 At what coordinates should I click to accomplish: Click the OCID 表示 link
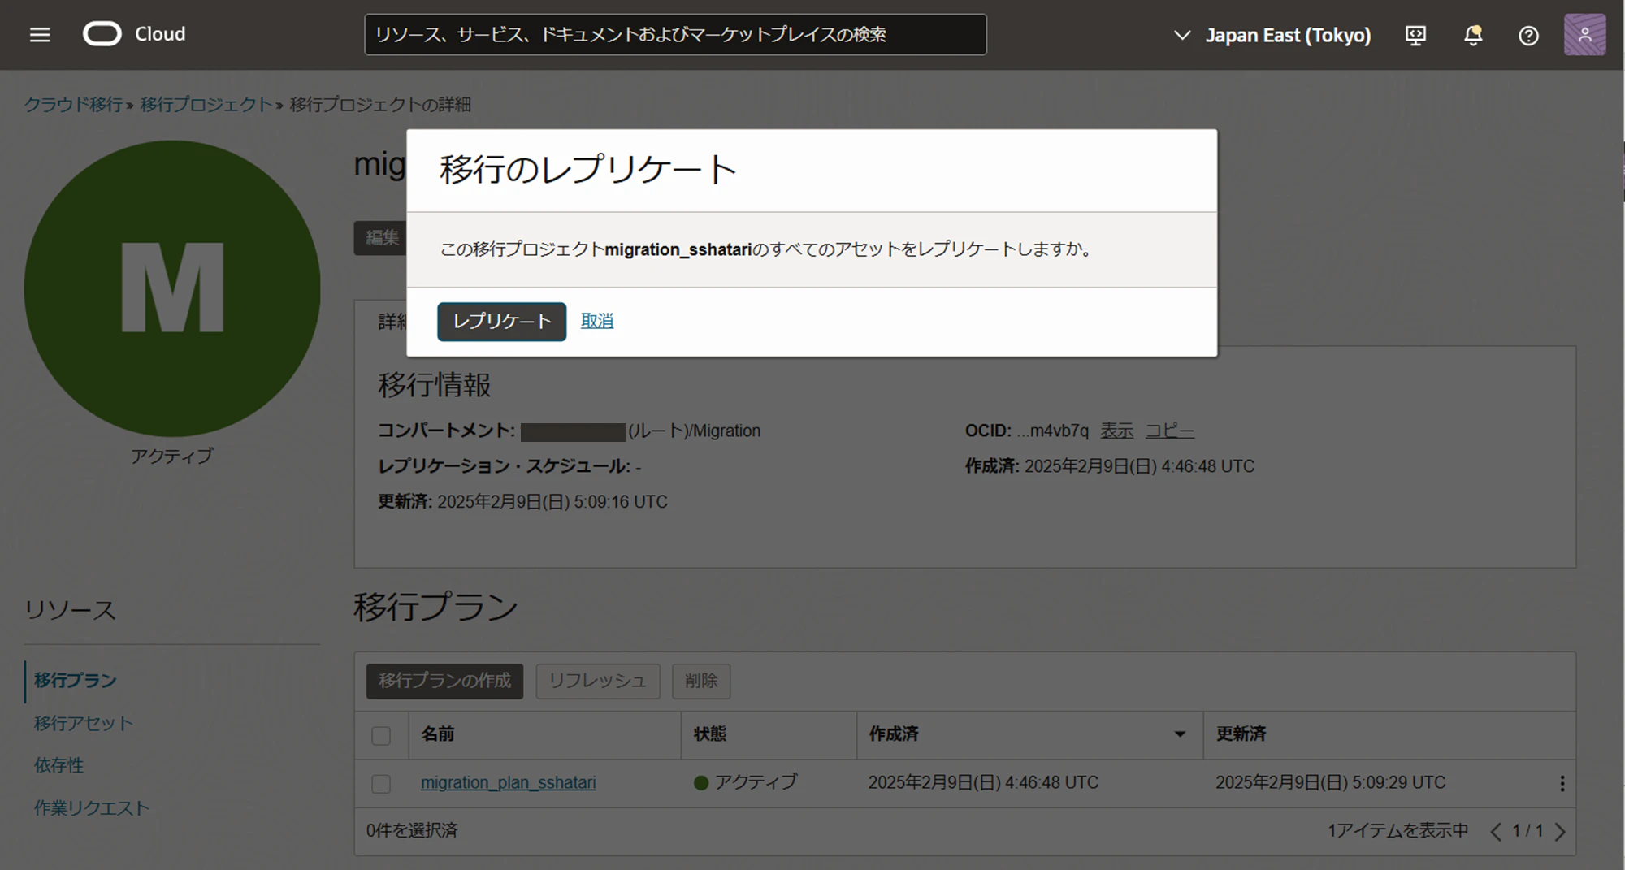(1116, 431)
